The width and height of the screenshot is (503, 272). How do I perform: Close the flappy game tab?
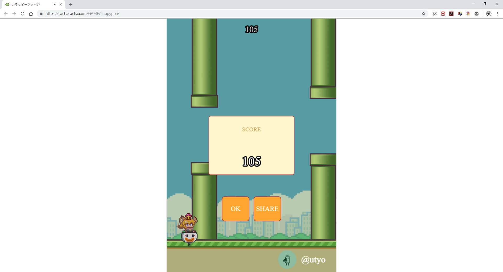(61, 4)
